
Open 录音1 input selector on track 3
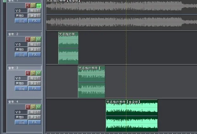pos(35,83)
